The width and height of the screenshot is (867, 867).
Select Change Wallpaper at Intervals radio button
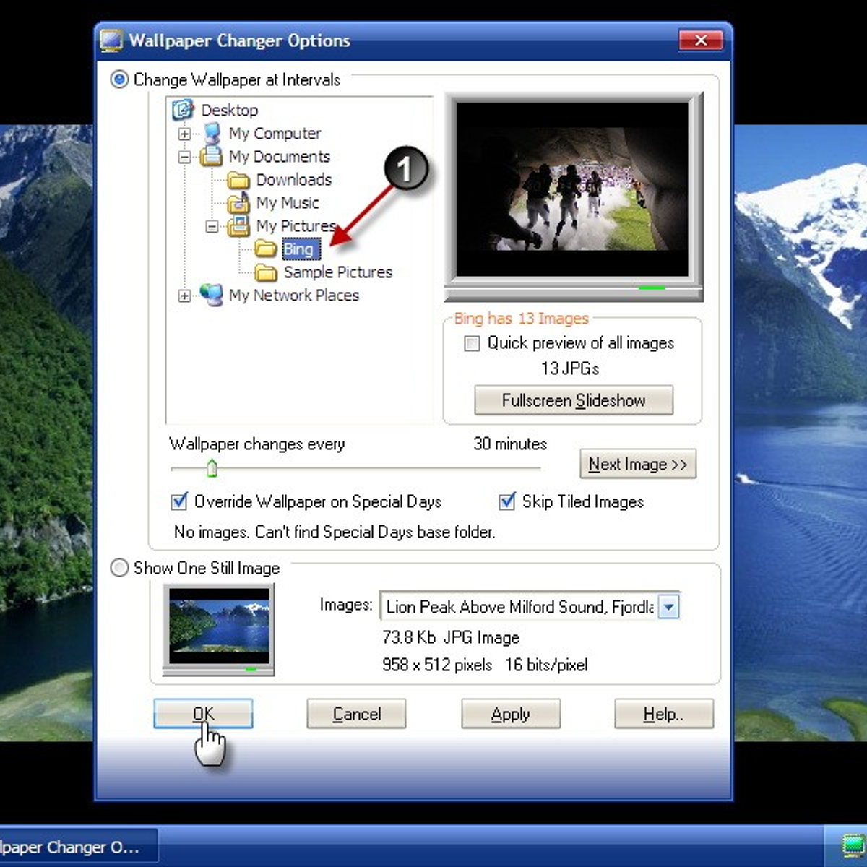pyautogui.click(x=119, y=79)
